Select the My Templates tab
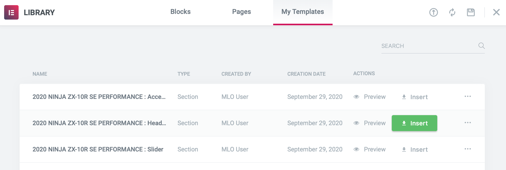Image resolution: width=506 pixels, height=170 pixels. [x=303, y=12]
